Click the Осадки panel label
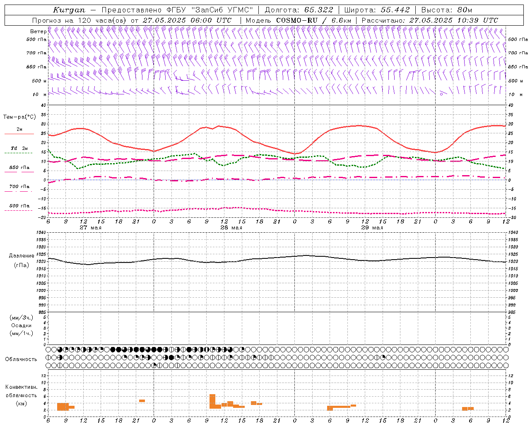Image resolution: width=530 pixels, height=424 pixels. point(21,325)
